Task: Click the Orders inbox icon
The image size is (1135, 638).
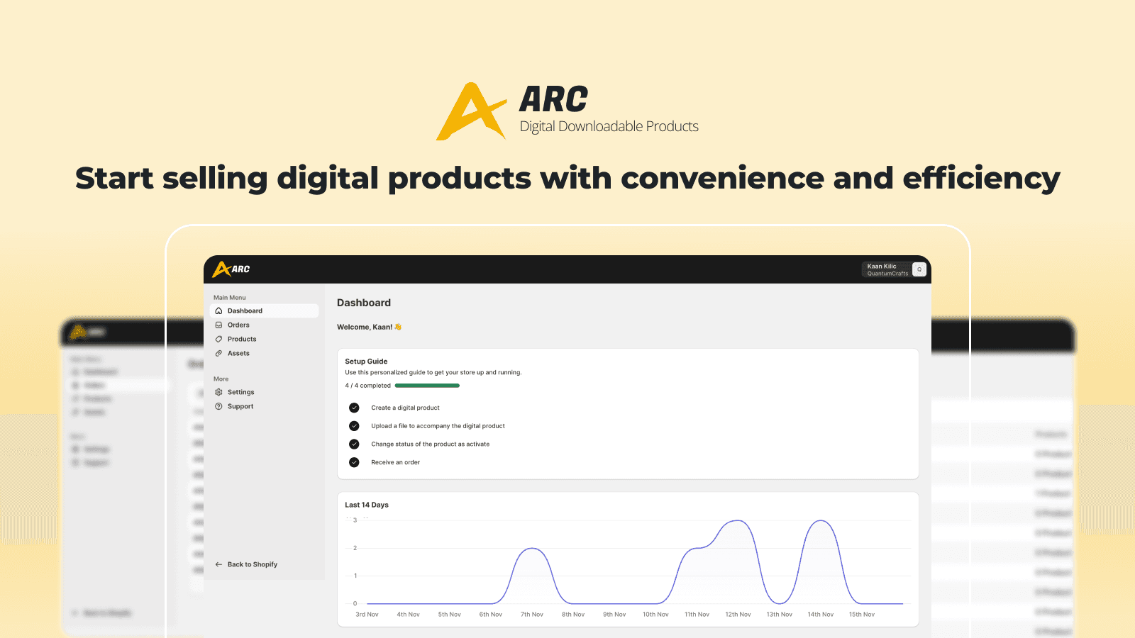Action: (219, 325)
